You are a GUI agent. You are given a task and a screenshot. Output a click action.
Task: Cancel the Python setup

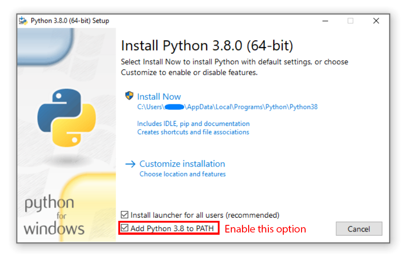tap(359, 228)
